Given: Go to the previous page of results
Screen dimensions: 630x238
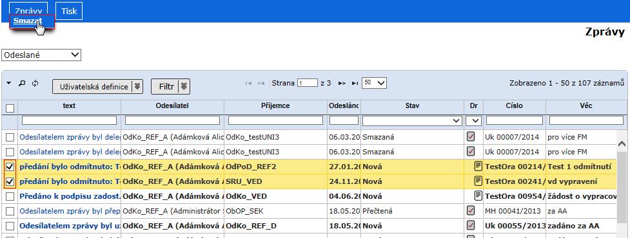Looking at the screenshot, I should pos(261,84).
